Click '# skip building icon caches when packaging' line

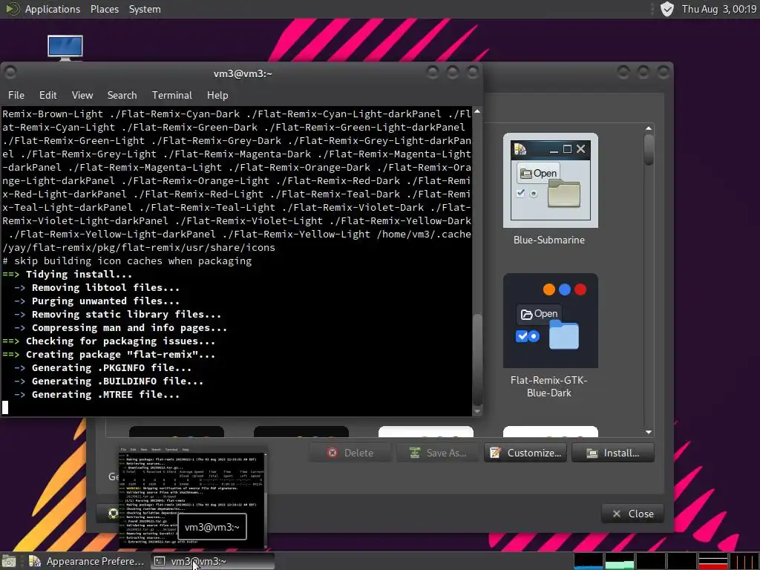coord(127,261)
